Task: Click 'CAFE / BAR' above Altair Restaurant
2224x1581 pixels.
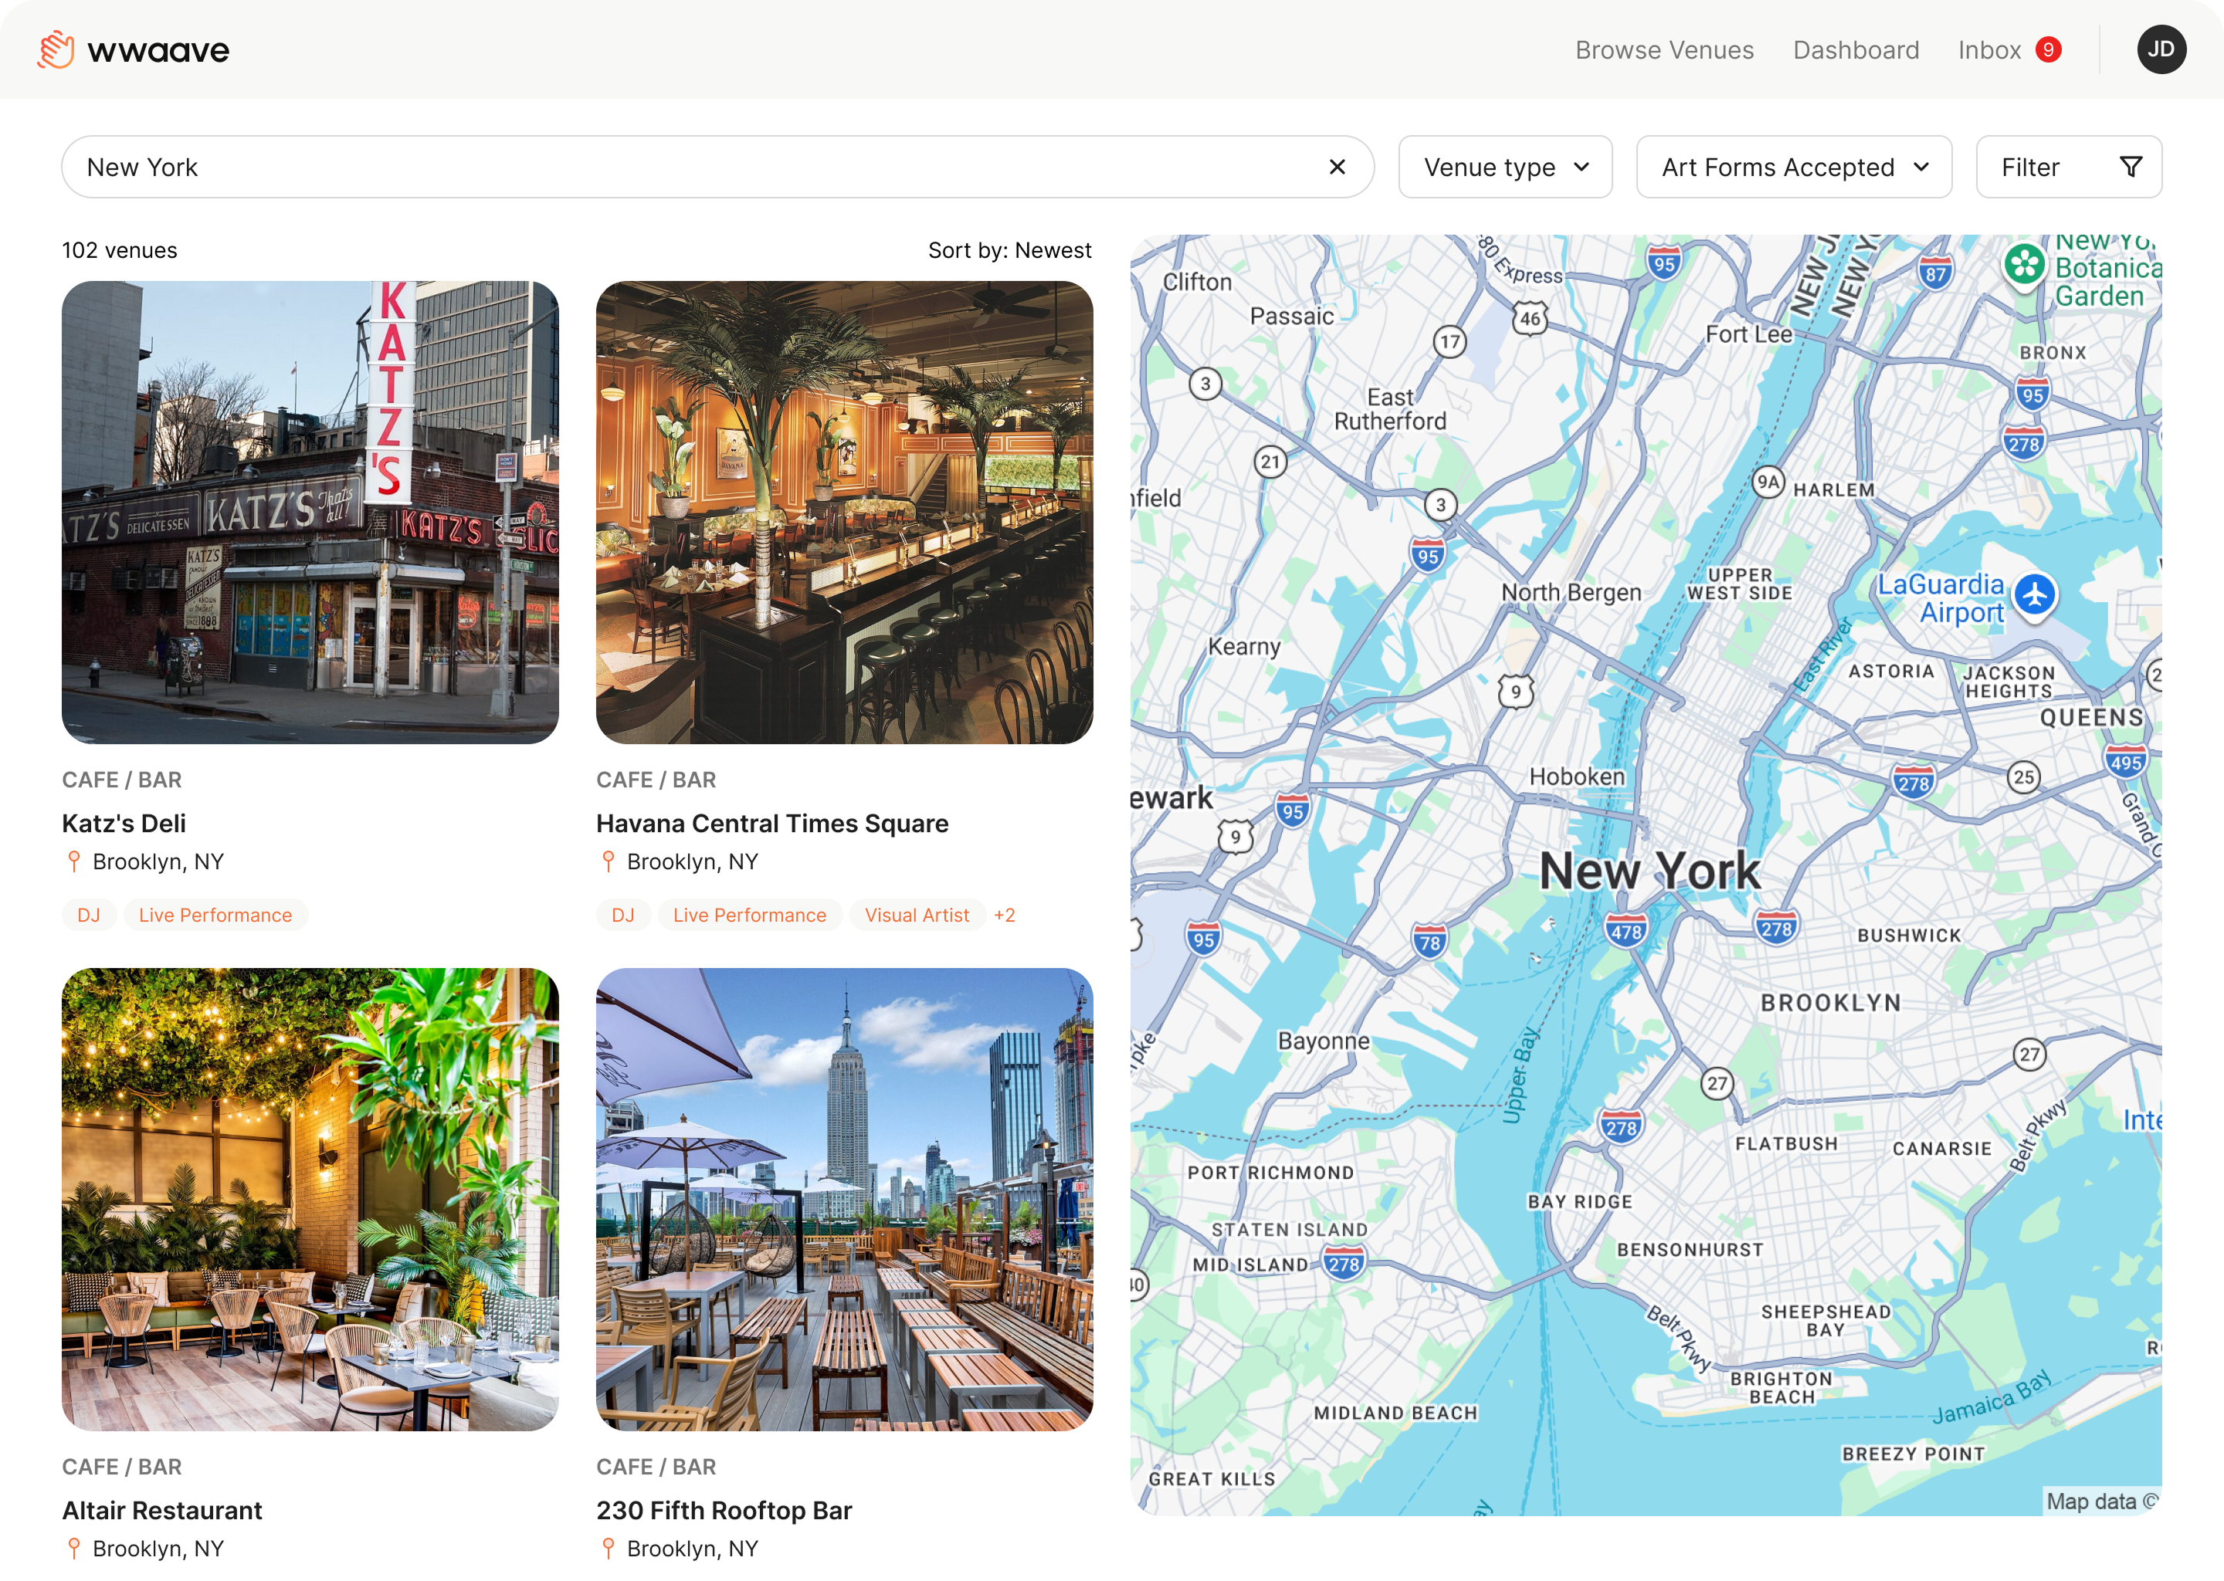Action: [122, 1466]
